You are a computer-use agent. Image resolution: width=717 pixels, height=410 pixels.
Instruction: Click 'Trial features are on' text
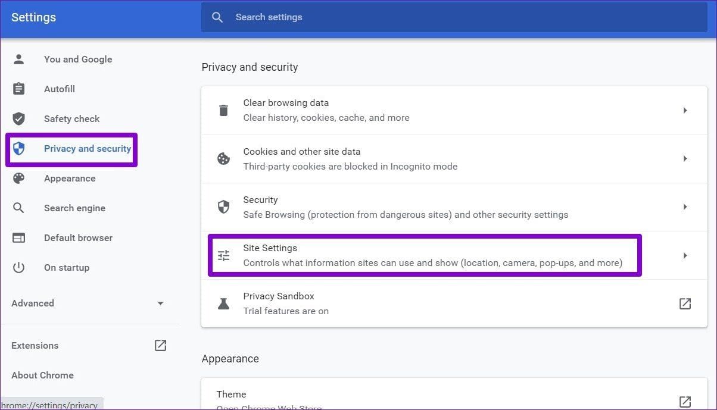click(x=286, y=311)
